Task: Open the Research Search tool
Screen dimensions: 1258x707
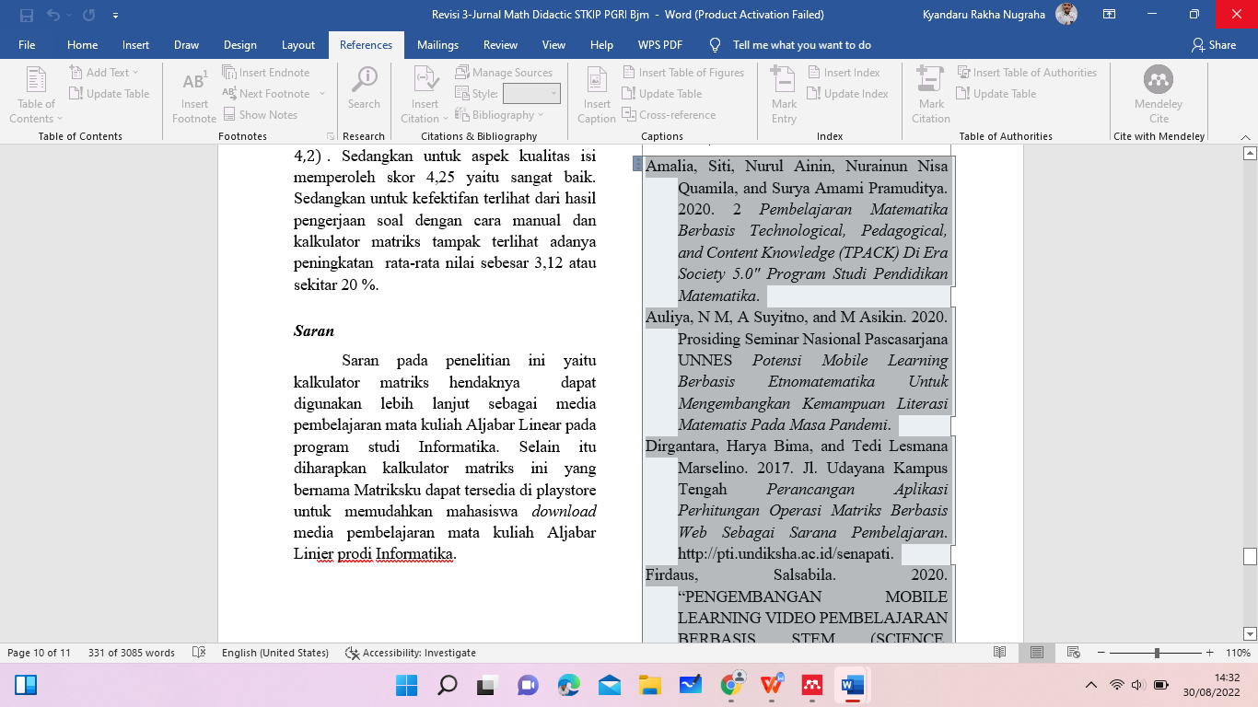Action: pyautogui.click(x=364, y=88)
